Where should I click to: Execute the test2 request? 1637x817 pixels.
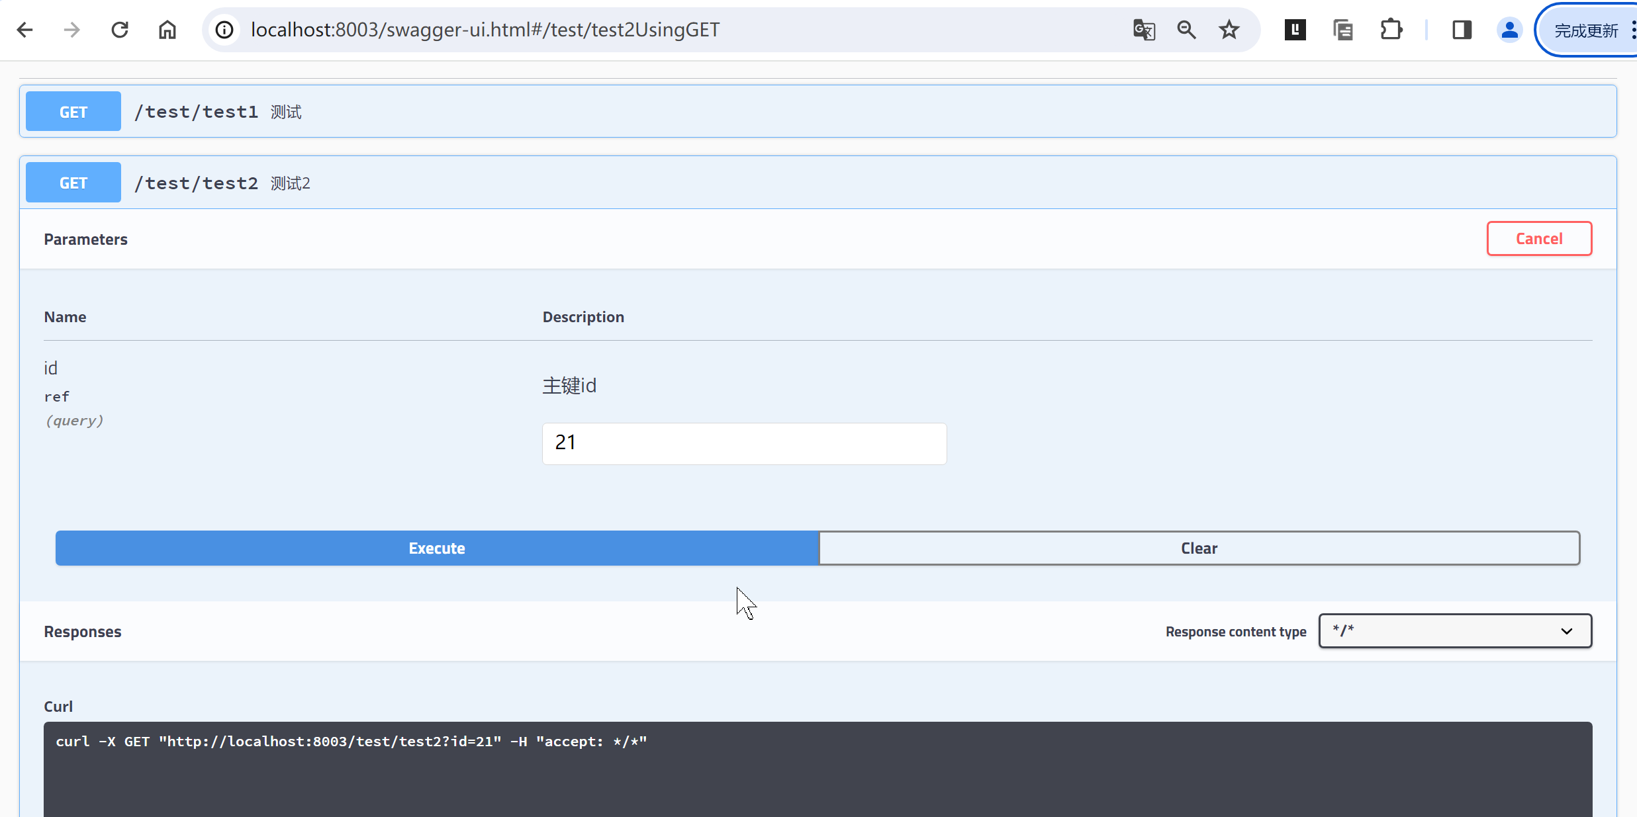point(437,548)
